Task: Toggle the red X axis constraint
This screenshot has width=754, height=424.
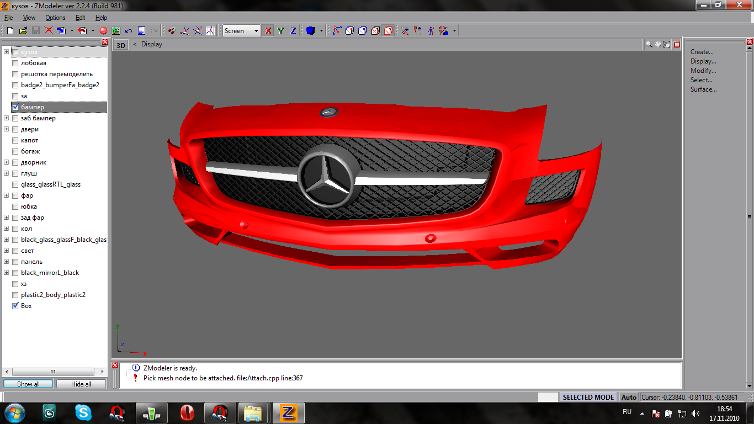Action: point(268,31)
